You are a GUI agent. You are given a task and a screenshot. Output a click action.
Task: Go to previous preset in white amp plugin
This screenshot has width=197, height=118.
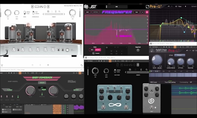43,14
